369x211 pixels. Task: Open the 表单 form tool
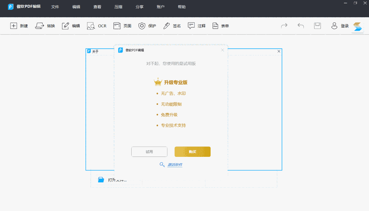(x=220, y=26)
